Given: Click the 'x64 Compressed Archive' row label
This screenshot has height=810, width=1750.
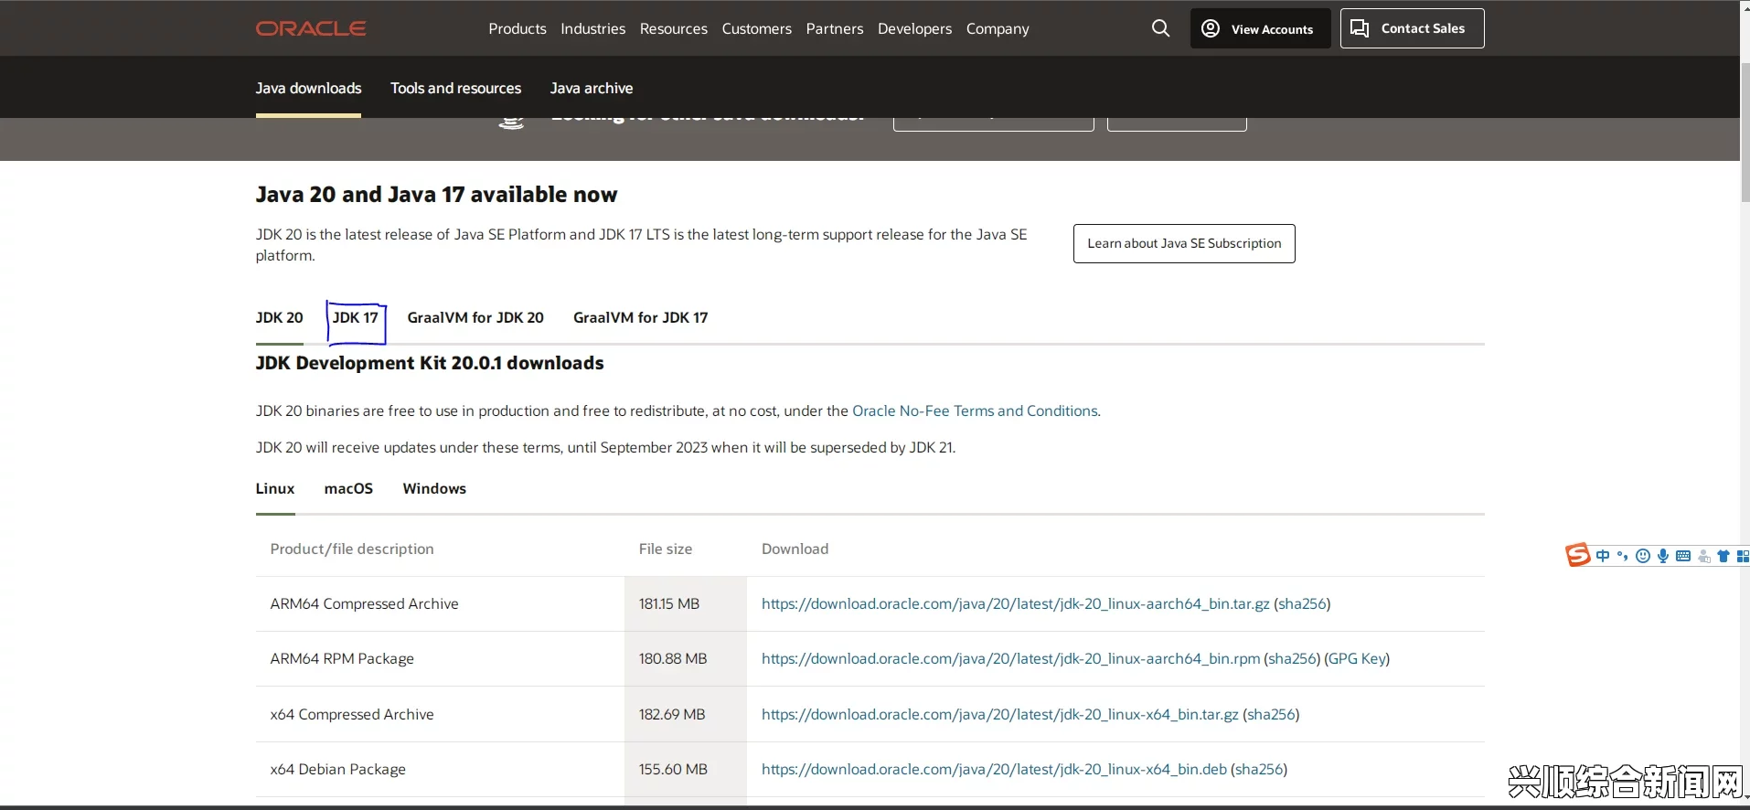Looking at the screenshot, I should pyautogui.click(x=352, y=714).
